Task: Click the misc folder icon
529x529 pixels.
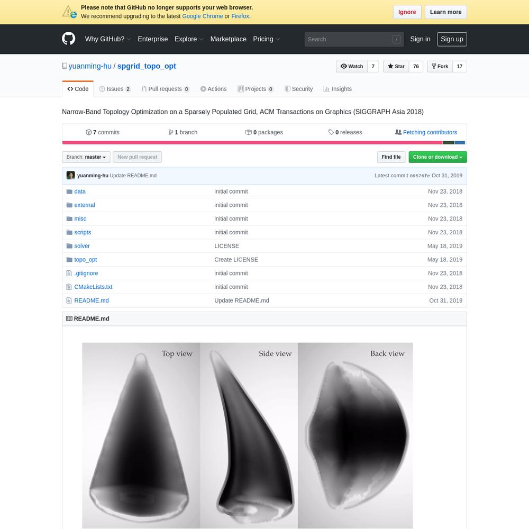Action: (x=69, y=218)
